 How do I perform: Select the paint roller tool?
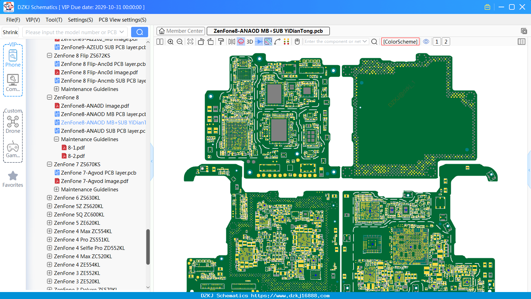click(x=221, y=42)
